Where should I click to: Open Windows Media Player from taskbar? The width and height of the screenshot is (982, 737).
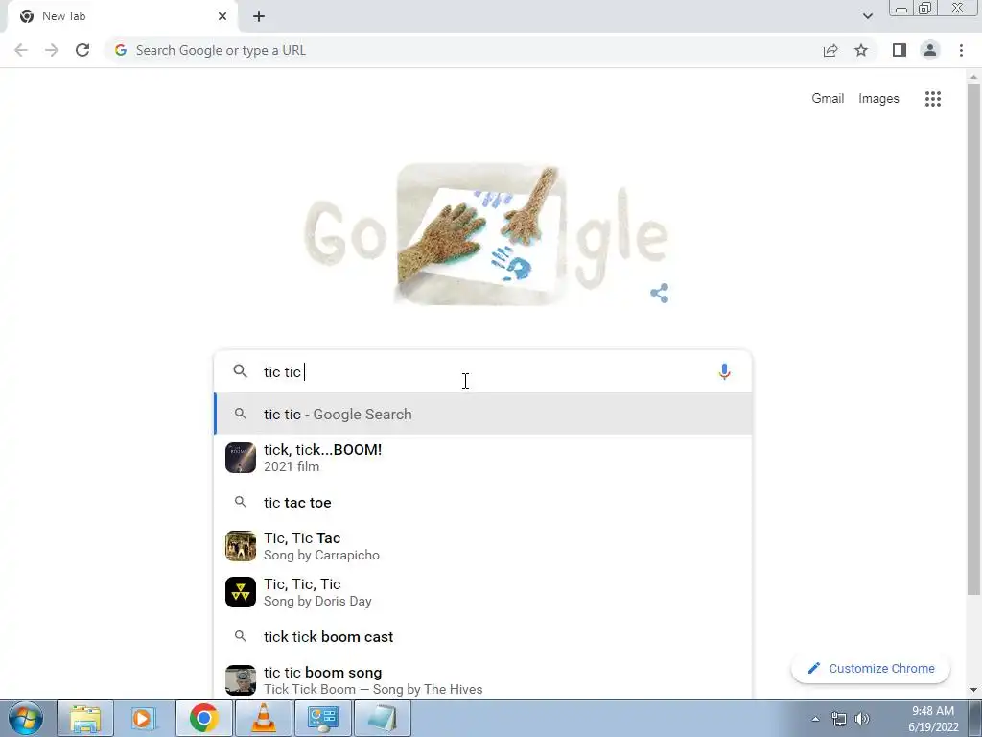pos(144,718)
